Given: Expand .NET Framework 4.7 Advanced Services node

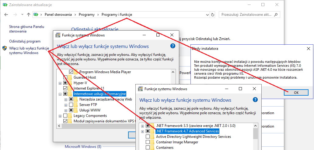Looking at the screenshot, I should click(x=142, y=131).
